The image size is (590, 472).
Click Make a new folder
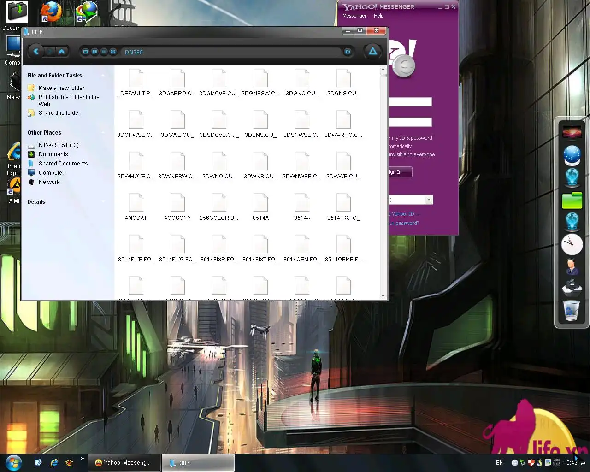[x=61, y=88]
